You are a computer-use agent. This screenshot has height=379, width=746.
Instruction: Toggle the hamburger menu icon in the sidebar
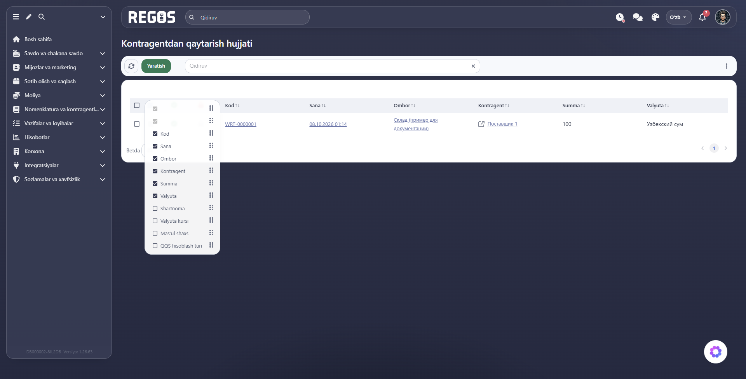16,17
